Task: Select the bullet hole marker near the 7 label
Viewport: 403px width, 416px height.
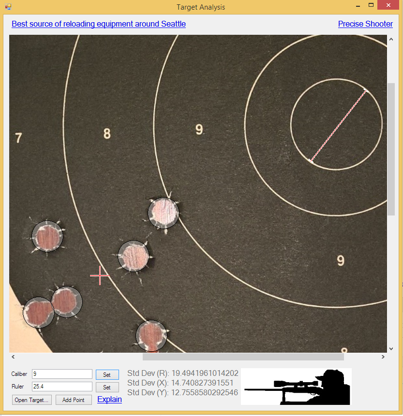Action: click(x=47, y=236)
